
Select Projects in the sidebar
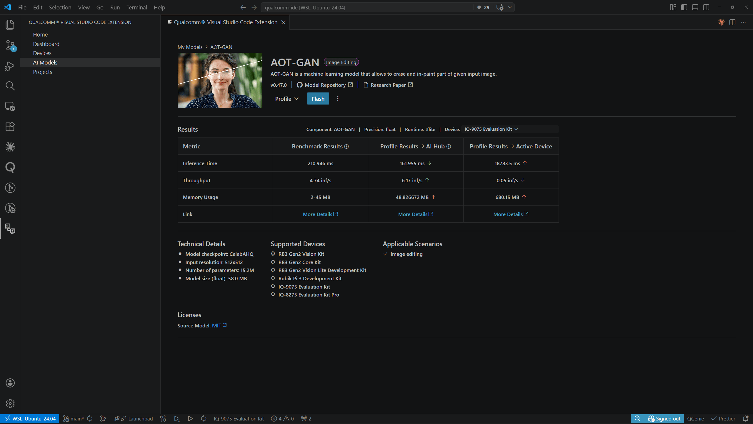[x=90, y=72]
